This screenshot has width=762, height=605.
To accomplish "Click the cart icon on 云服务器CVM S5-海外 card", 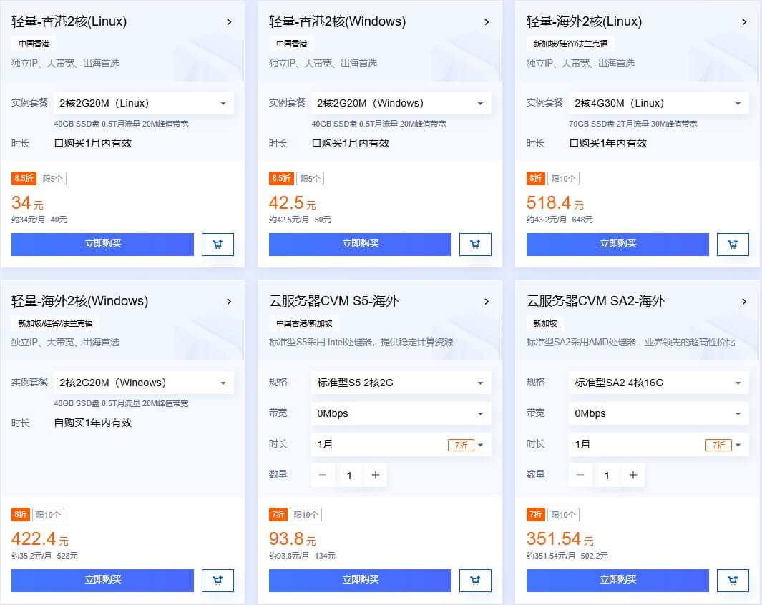I will [x=475, y=581].
